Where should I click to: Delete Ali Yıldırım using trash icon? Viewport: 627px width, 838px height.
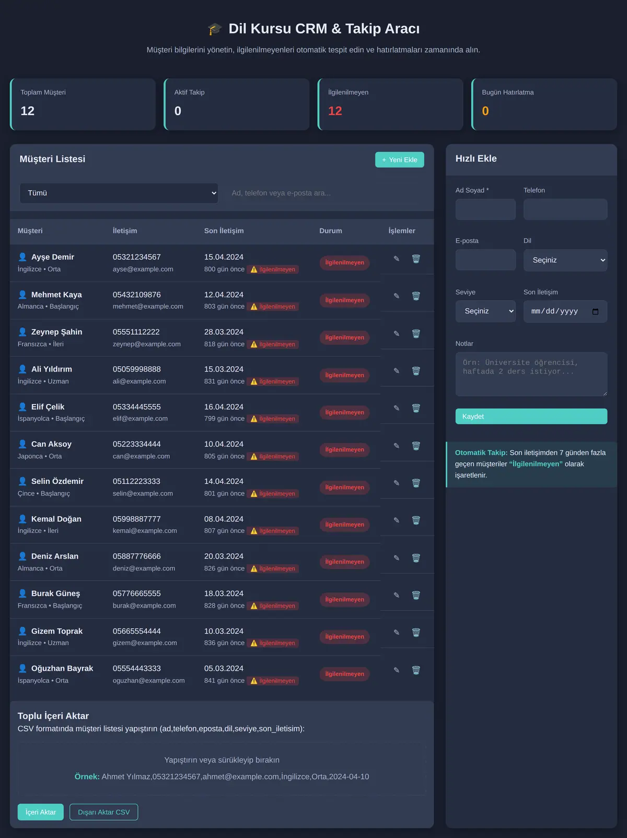(x=416, y=371)
